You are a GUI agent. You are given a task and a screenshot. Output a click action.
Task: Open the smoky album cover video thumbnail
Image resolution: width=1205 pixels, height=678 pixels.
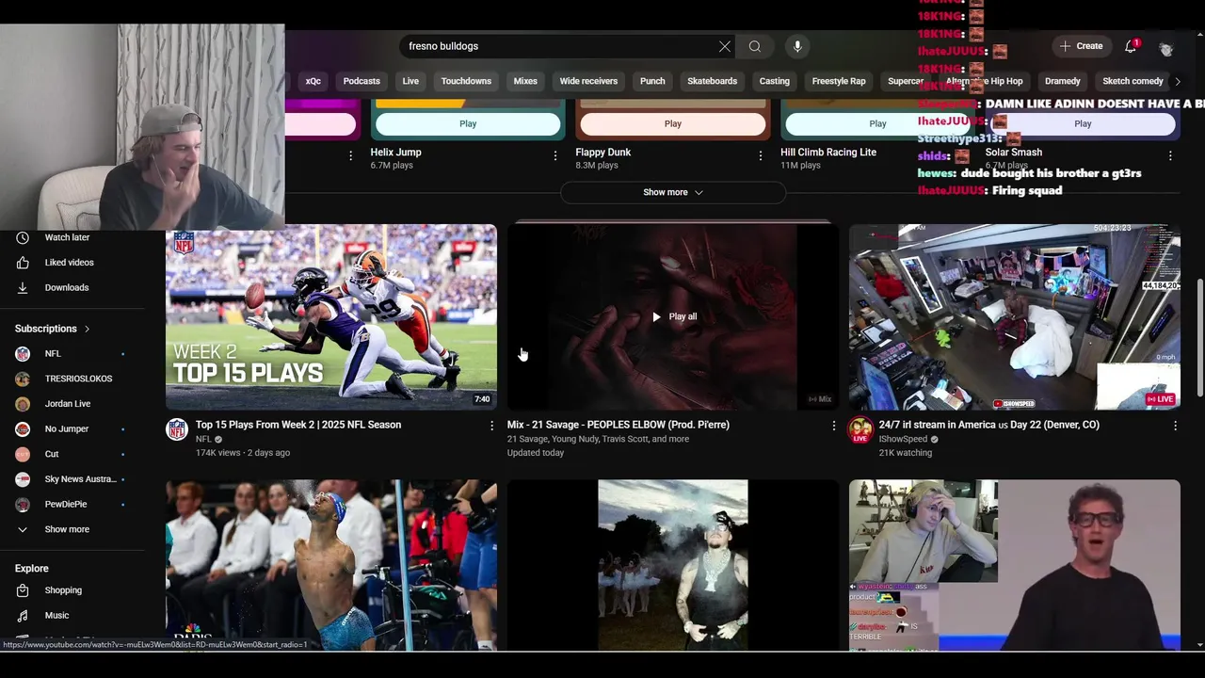(673, 565)
